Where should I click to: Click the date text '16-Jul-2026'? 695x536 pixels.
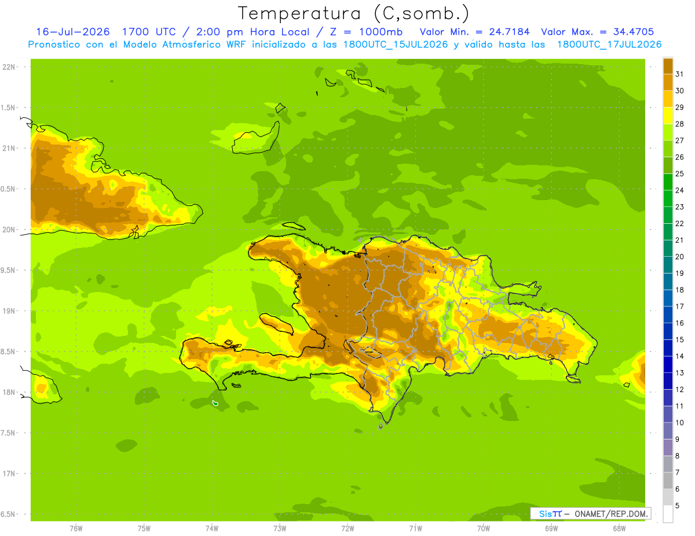[x=73, y=32]
